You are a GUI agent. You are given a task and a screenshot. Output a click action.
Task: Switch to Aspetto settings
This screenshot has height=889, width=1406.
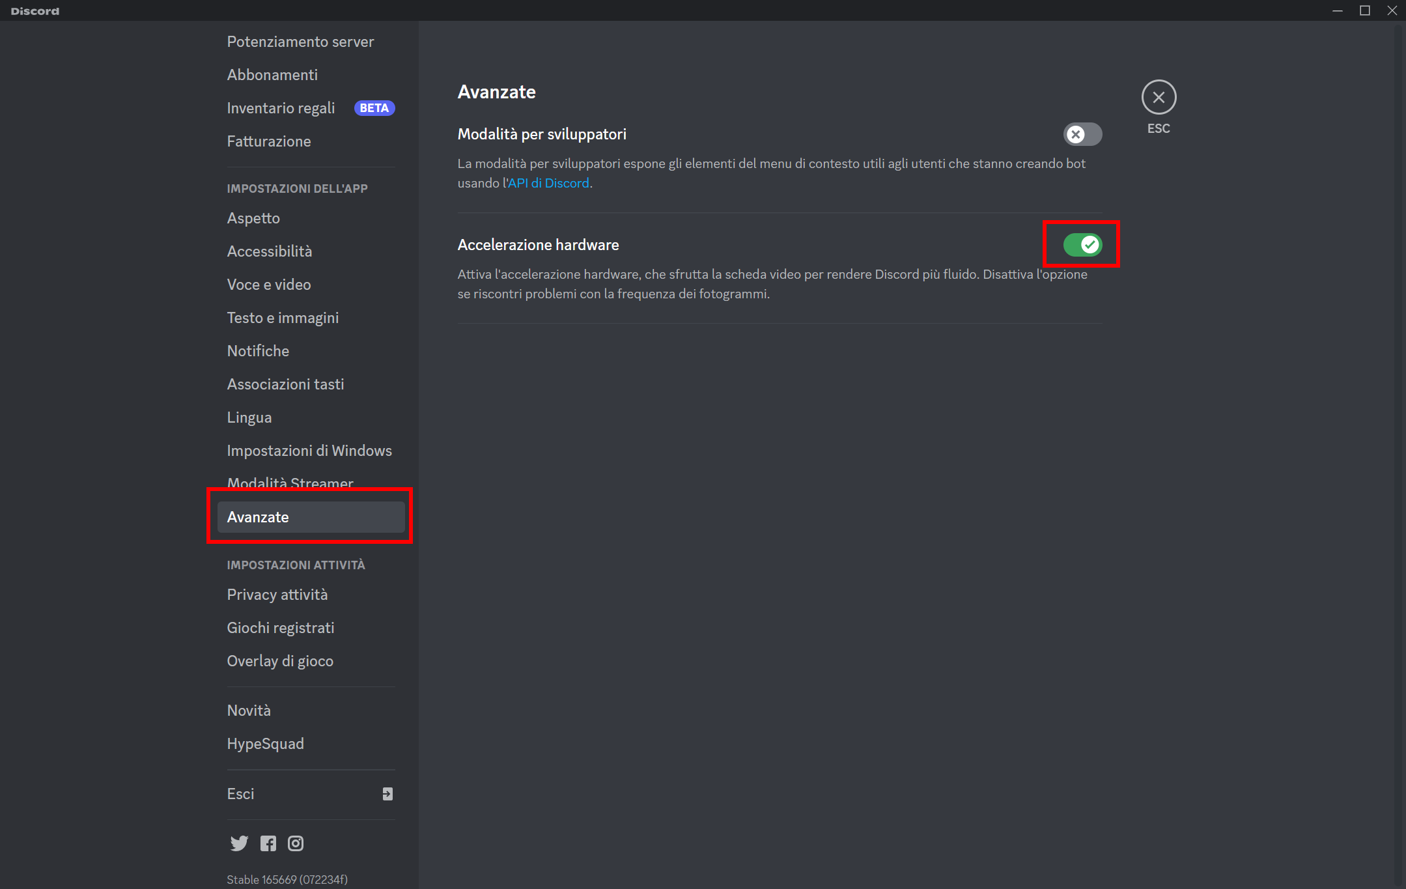253,218
